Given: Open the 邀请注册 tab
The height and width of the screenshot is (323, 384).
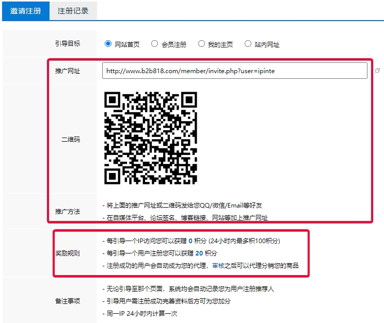Looking at the screenshot, I should pos(26,11).
